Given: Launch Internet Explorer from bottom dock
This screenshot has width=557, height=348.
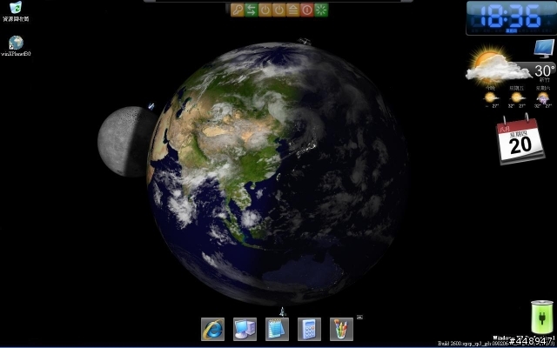Looking at the screenshot, I should pyautogui.click(x=212, y=329).
